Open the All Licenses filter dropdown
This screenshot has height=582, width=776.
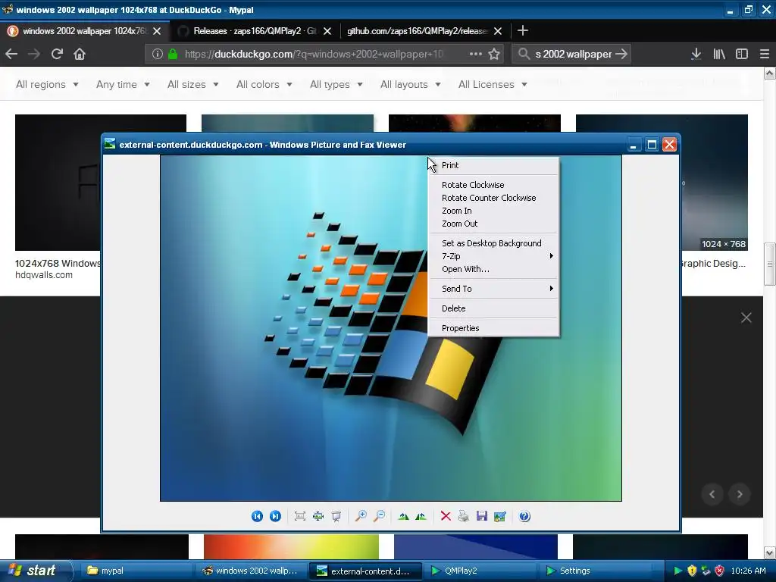pyautogui.click(x=493, y=85)
